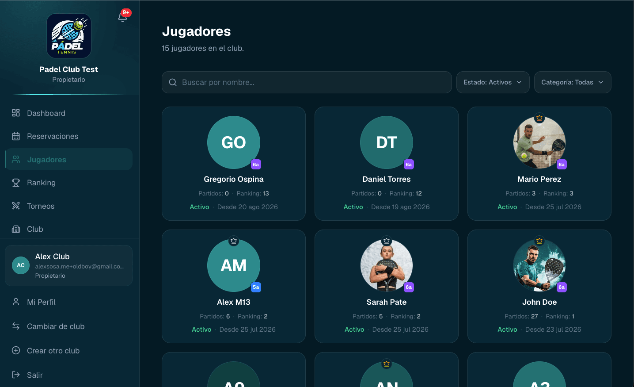Screen dimensions: 634x387
Task: Click the Salir logout icon
Action: [16, 375]
